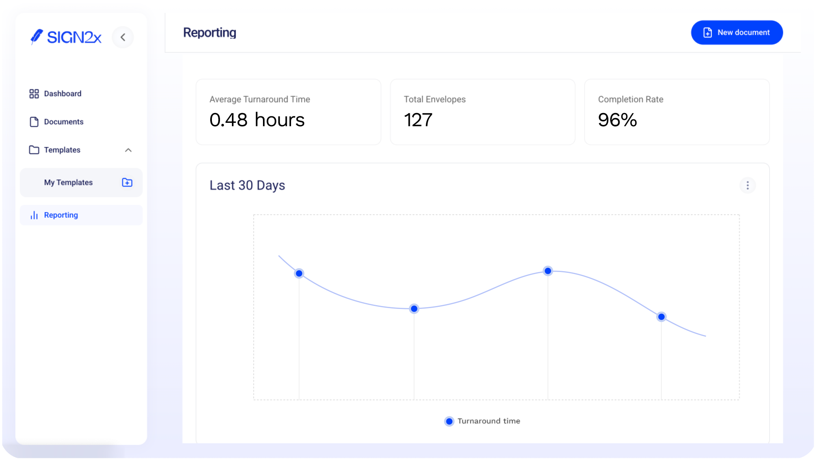The image size is (817, 459).
Task: Click the Completion Rate card
Action: tap(677, 112)
